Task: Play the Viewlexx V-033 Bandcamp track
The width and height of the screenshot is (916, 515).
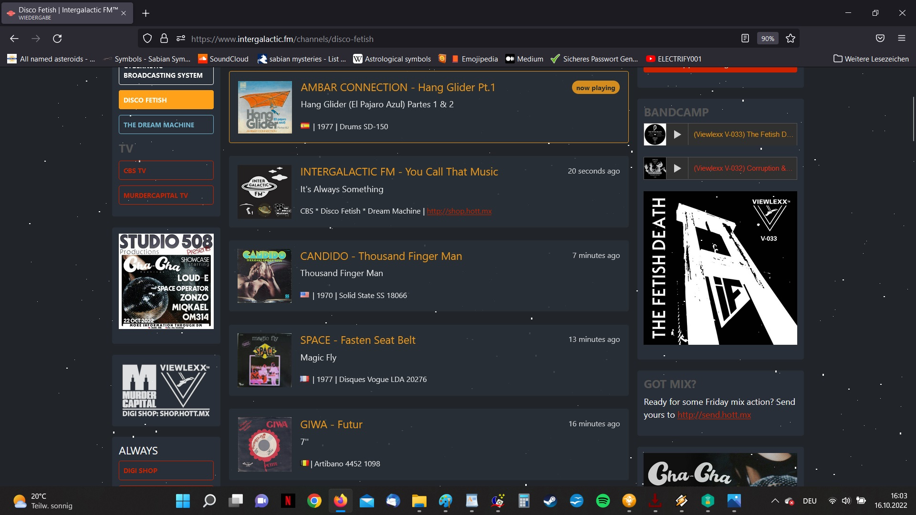Action: tap(677, 134)
